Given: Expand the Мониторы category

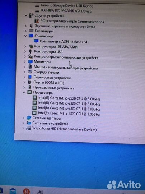Looking at the screenshot, I should (x=25, y=62).
